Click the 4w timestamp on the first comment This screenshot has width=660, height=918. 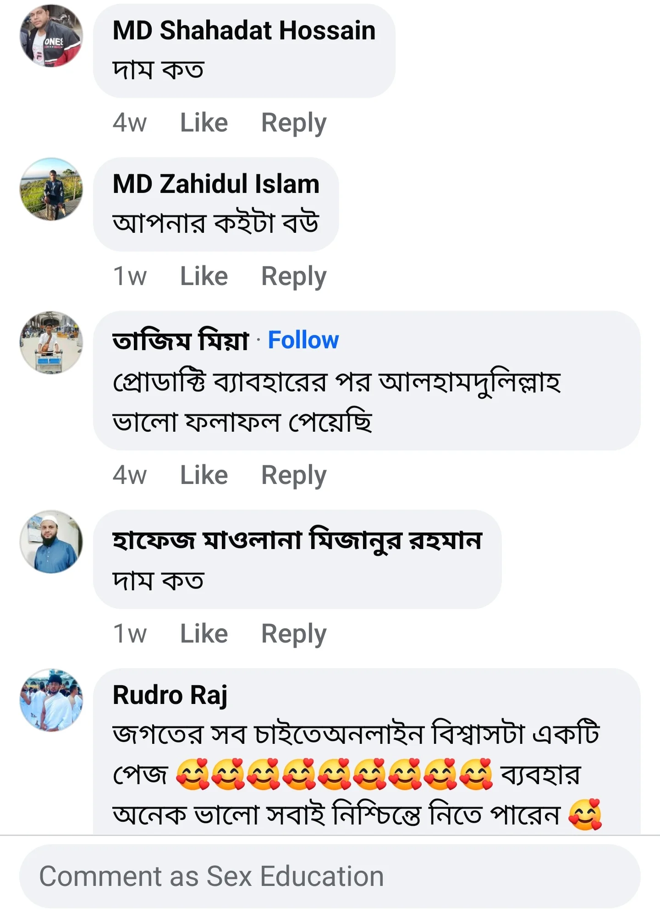(130, 122)
